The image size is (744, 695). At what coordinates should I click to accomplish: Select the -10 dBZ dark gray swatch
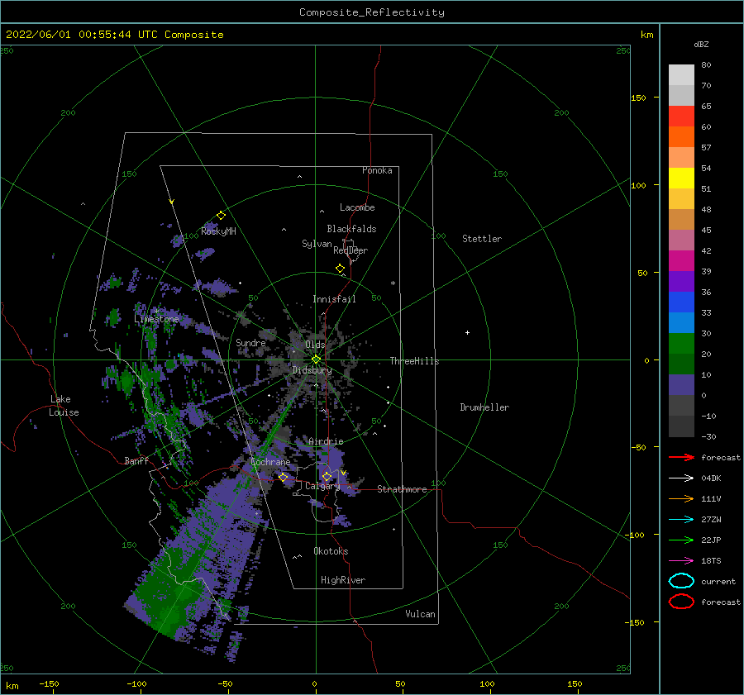[681, 426]
